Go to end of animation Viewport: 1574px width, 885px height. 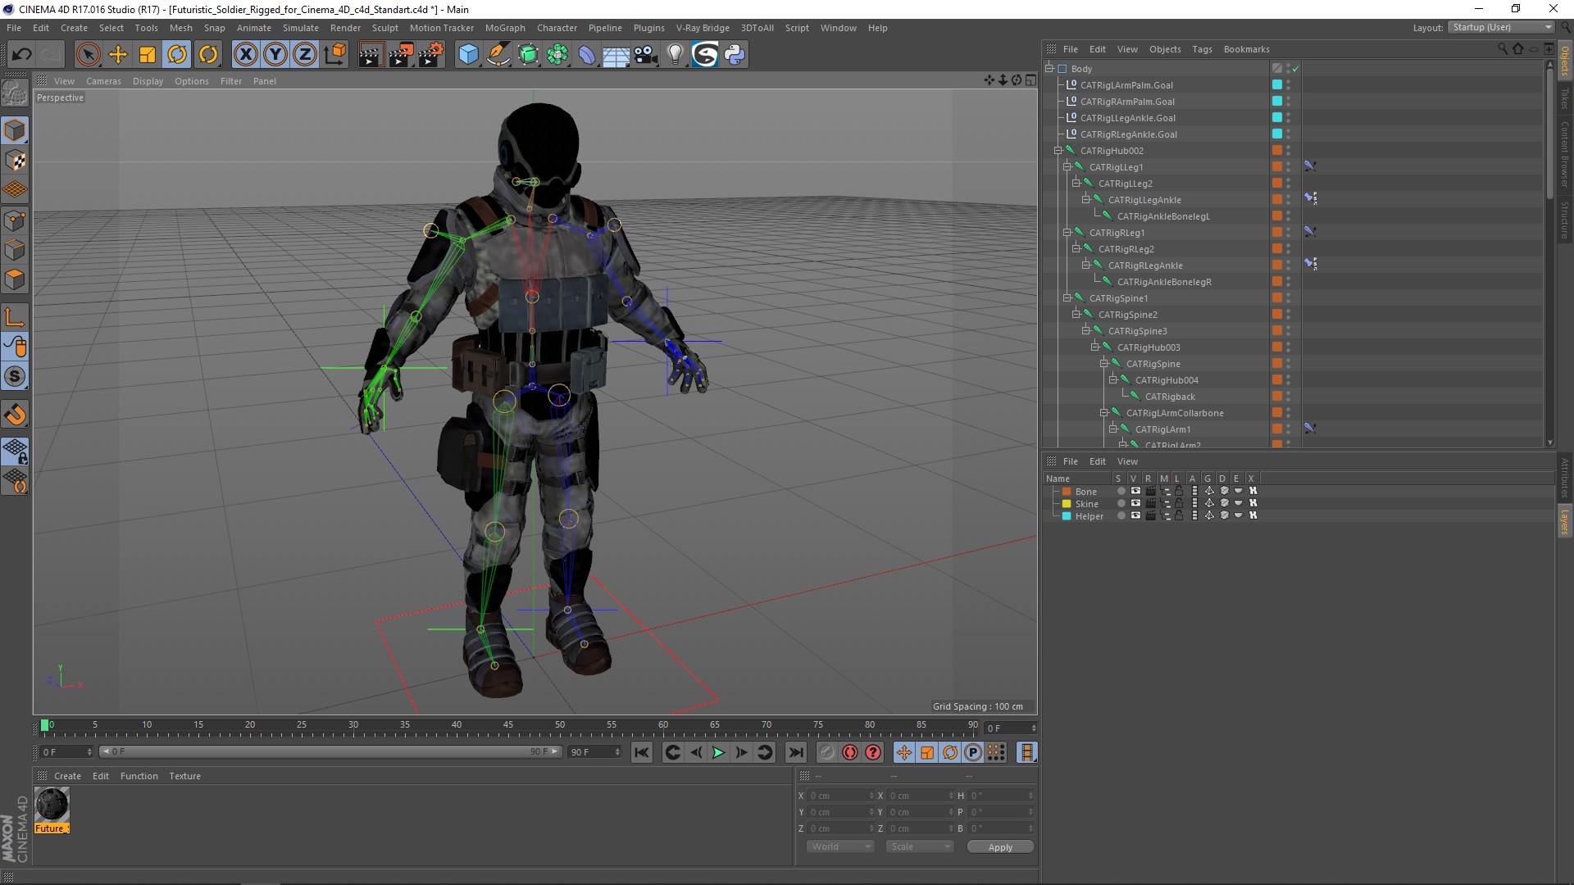(795, 752)
